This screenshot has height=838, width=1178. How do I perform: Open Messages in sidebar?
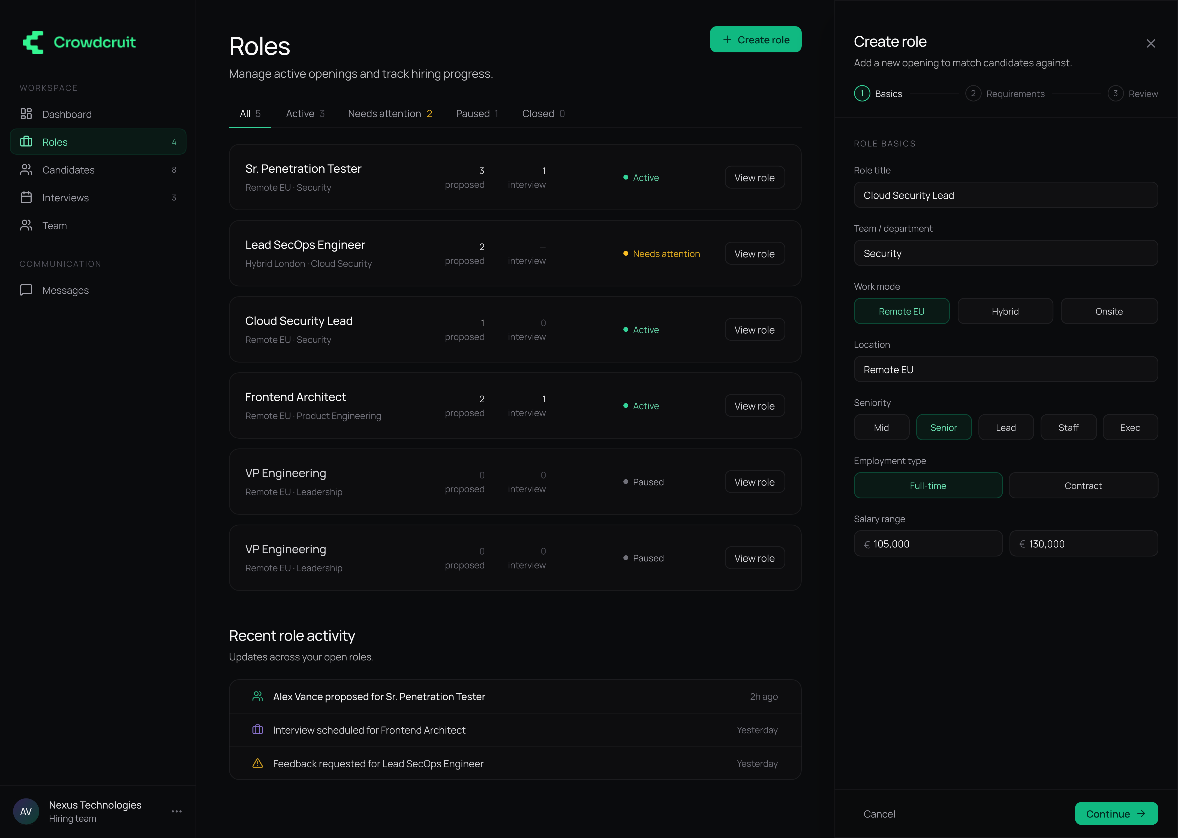tap(98, 290)
